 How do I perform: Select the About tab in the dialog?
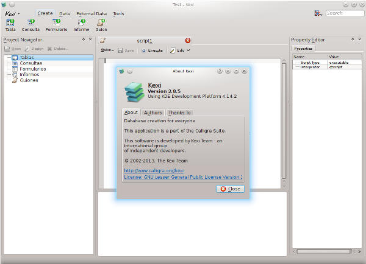tap(131, 113)
